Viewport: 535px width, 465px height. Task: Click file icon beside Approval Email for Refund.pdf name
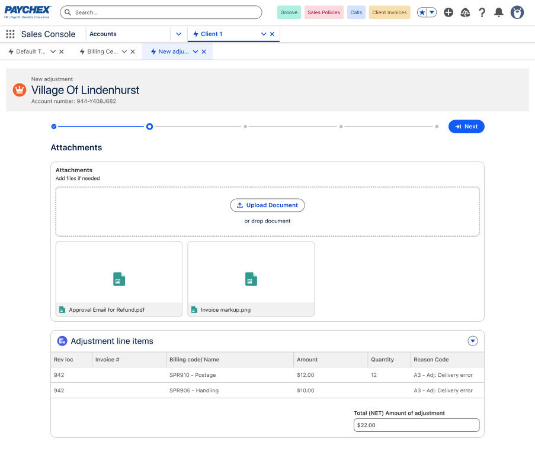click(x=62, y=309)
